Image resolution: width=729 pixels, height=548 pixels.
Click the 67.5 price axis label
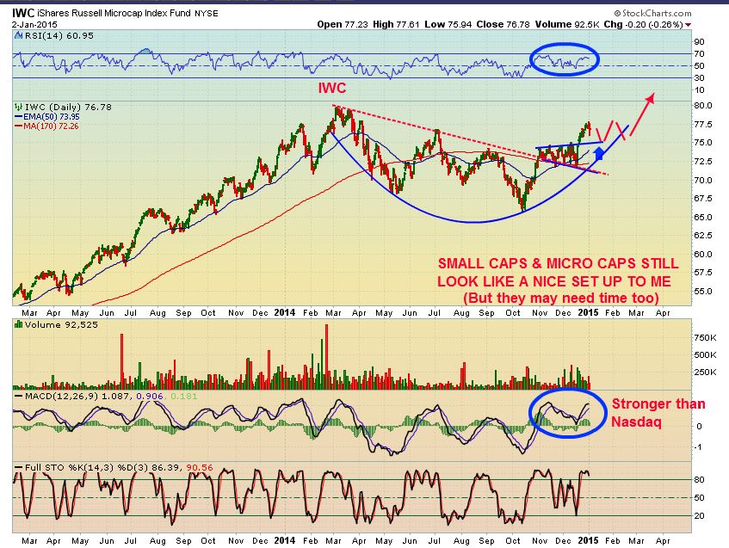703,198
